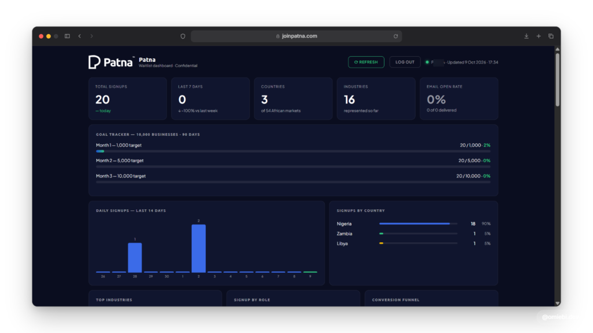Open the privacy shield icon
This screenshot has width=593, height=333.
pos(182,36)
